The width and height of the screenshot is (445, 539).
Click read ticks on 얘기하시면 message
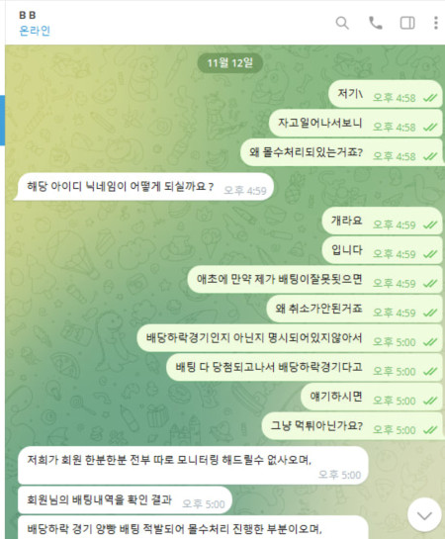point(430,401)
